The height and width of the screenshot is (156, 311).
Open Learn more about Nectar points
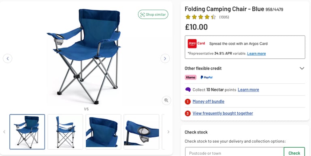click(248, 89)
